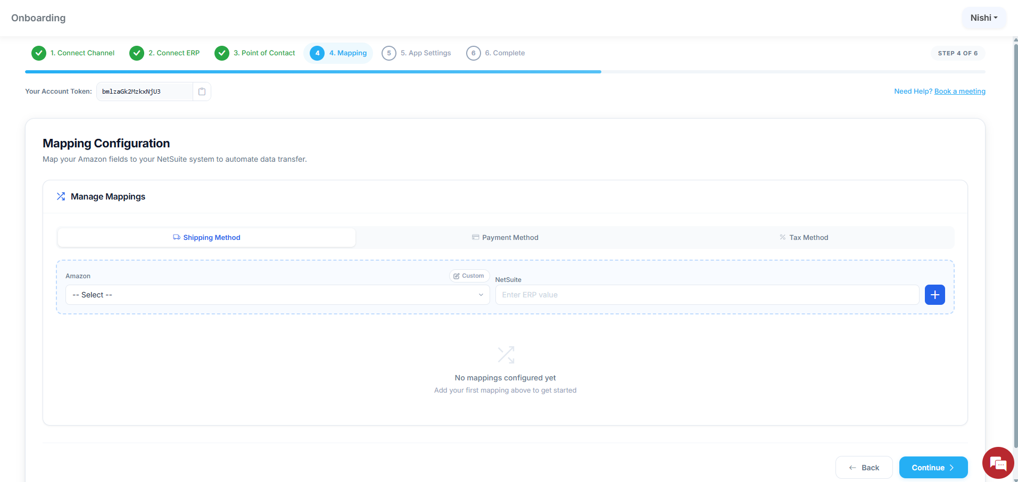Click the shuffle icon beside Manage Mappings

[x=61, y=196]
